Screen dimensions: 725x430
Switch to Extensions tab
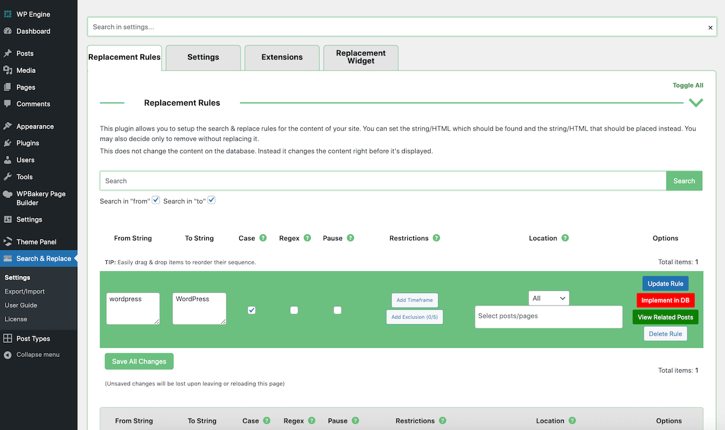[x=282, y=57]
